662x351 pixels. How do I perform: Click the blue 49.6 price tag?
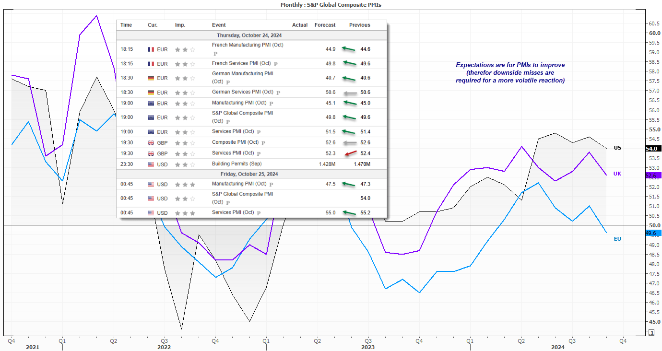tap(653, 233)
